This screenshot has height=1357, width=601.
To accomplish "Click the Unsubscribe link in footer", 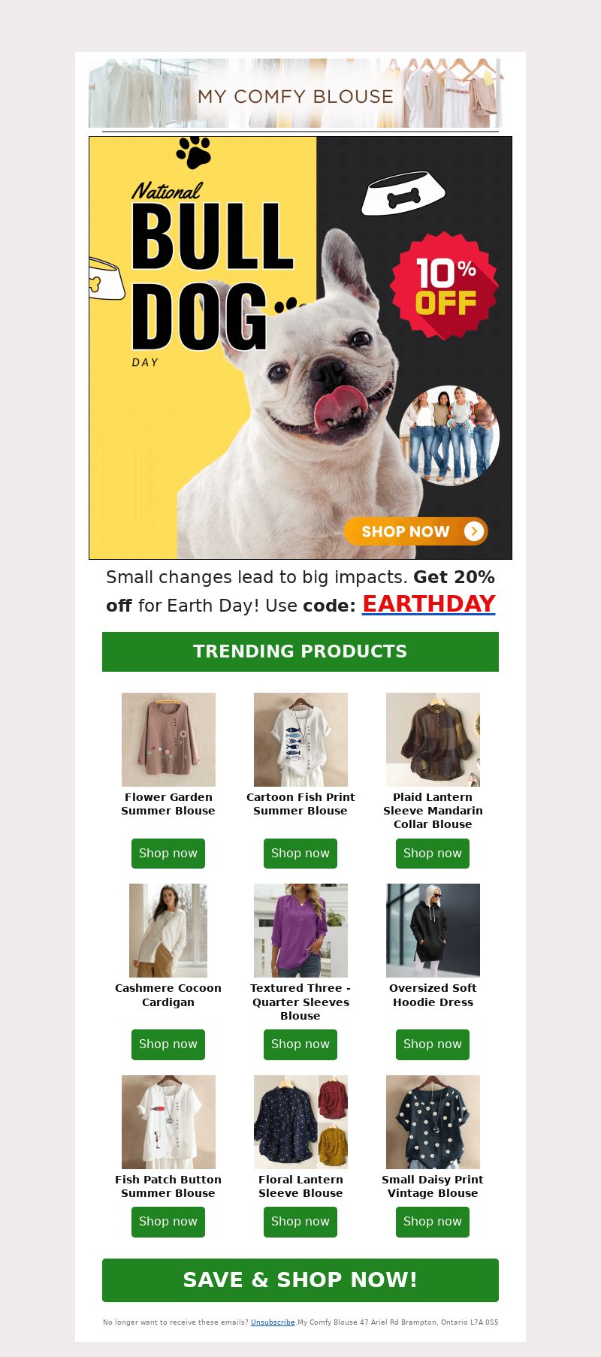I will [x=273, y=1322].
